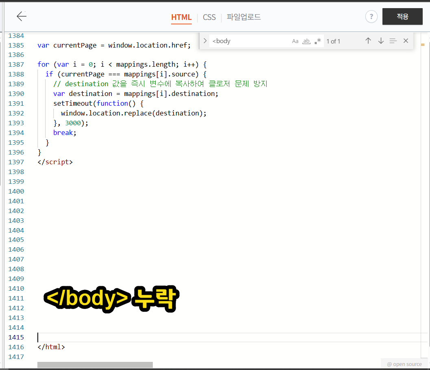Image resolution: width=430 pixels, height=370 pixels.
Task: Apply changes with the 적용 button
Action: (x=402, y=16)
